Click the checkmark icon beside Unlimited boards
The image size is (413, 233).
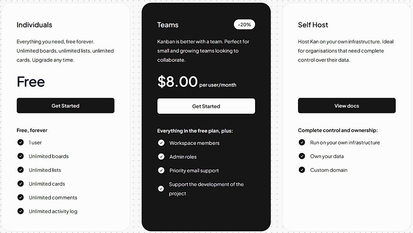(20, 156)
